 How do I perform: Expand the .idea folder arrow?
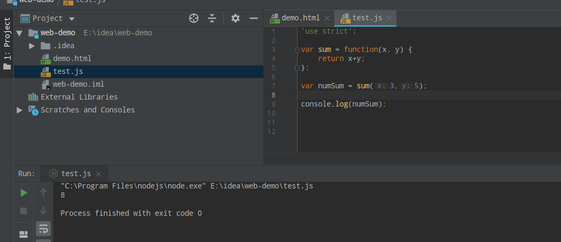(32, 46)
